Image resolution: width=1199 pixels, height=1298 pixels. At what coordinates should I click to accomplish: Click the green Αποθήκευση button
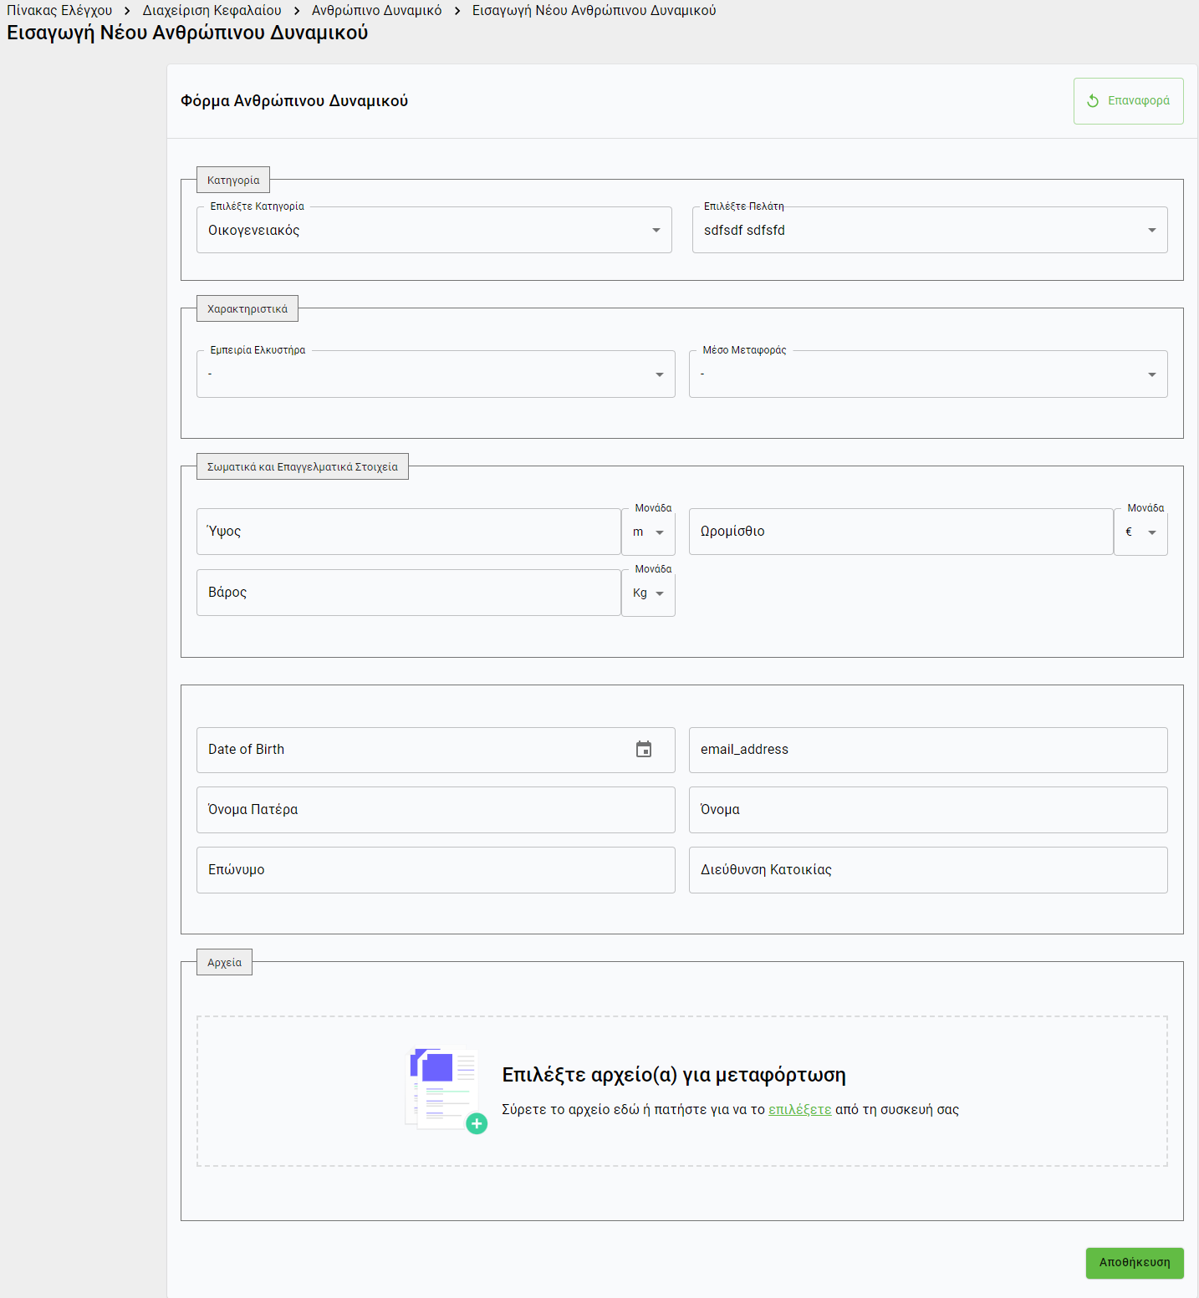(1134, 1262)
